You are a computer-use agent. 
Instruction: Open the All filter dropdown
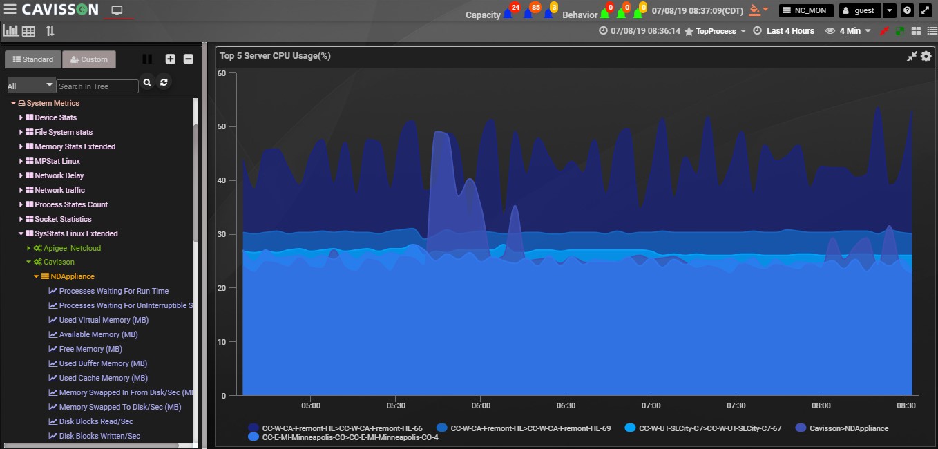(x=30, y=86)
